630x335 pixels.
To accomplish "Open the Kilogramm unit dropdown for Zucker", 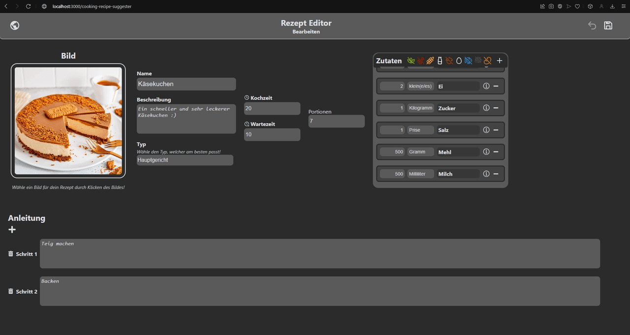I will (x=420, y=108).
